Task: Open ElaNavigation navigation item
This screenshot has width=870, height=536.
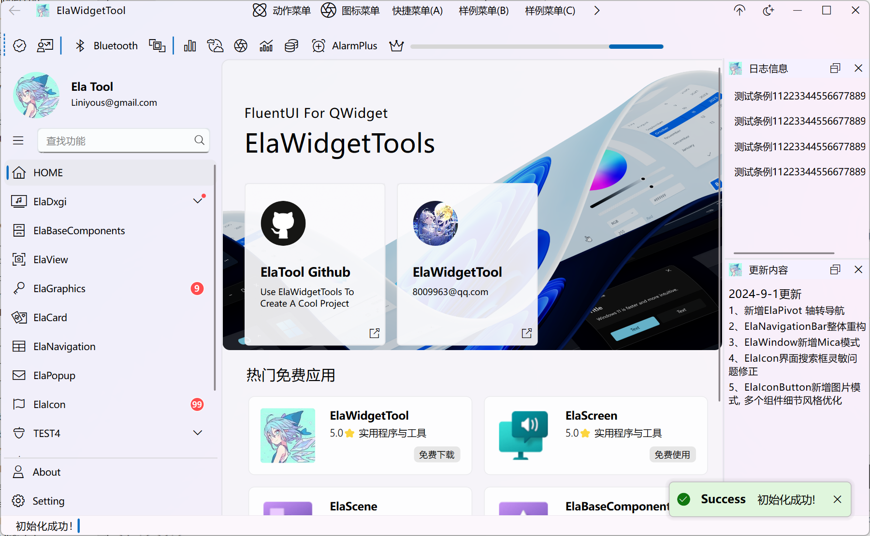Action: point(110,347)
